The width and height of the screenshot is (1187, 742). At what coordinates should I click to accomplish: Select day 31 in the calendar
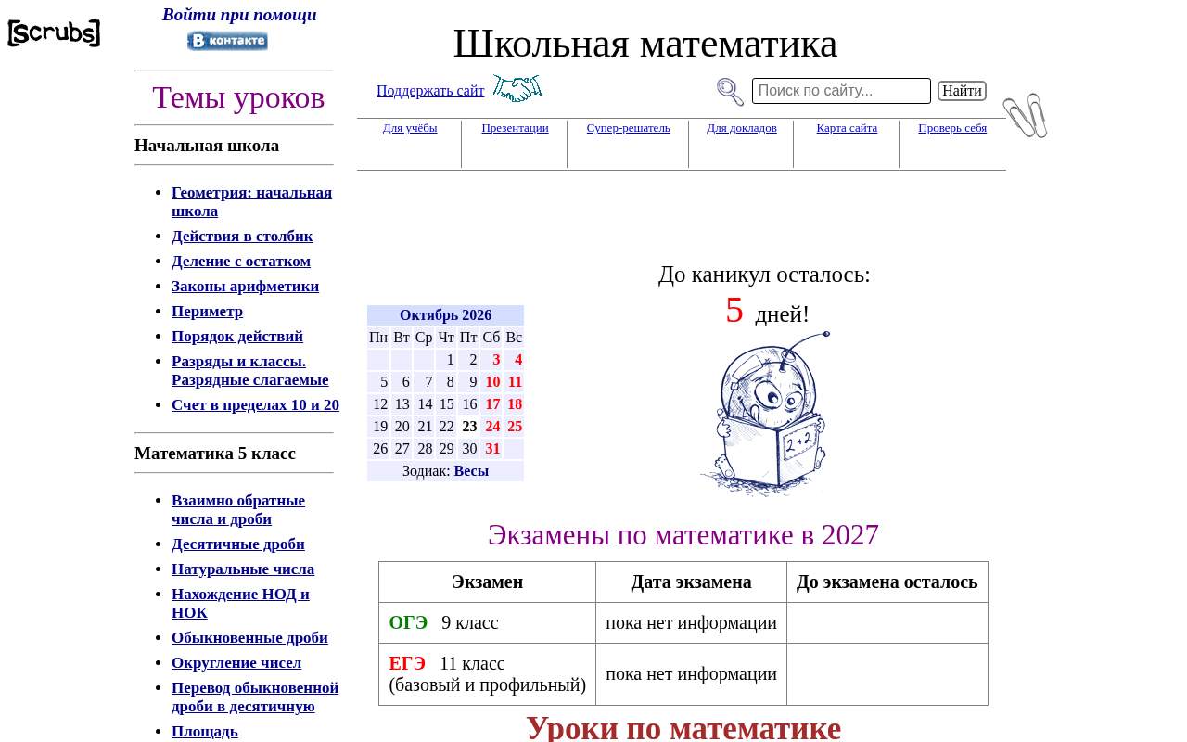(492, 449)
